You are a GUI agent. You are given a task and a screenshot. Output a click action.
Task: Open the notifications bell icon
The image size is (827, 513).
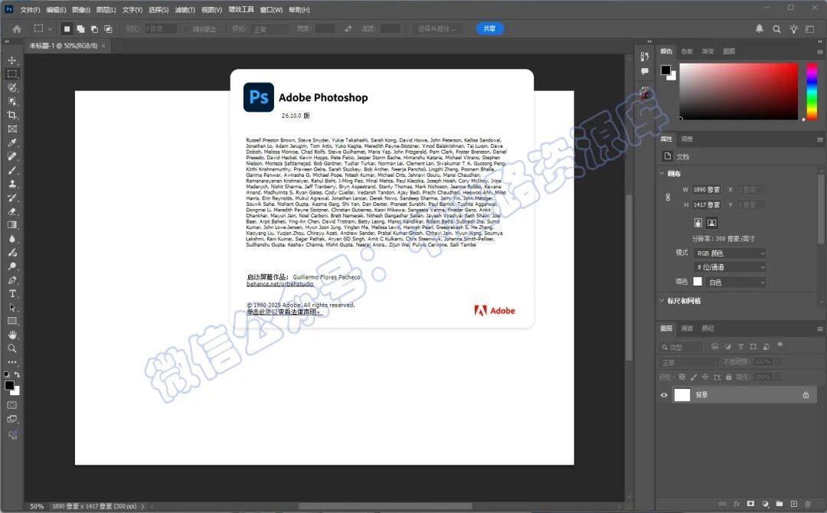760,28
